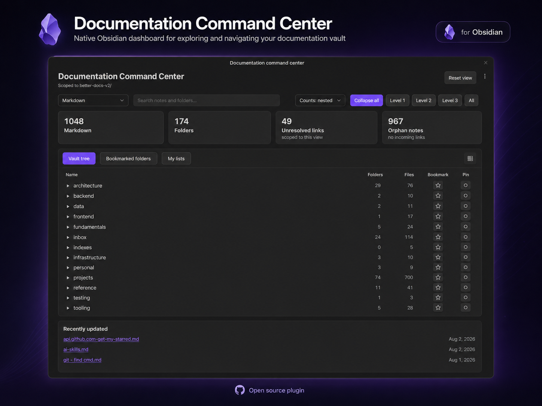
Task: Bookmark the reference folder star
Action: 438,287
